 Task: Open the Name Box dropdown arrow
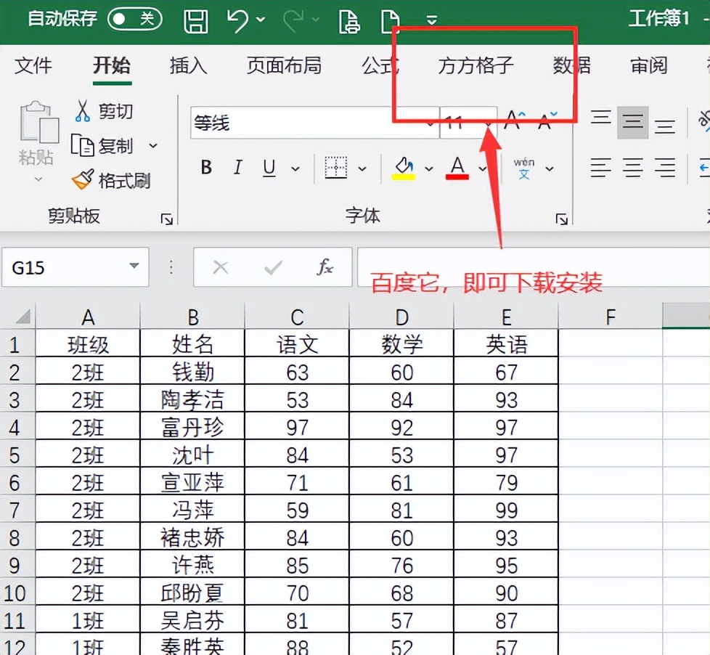coord(134,267)
